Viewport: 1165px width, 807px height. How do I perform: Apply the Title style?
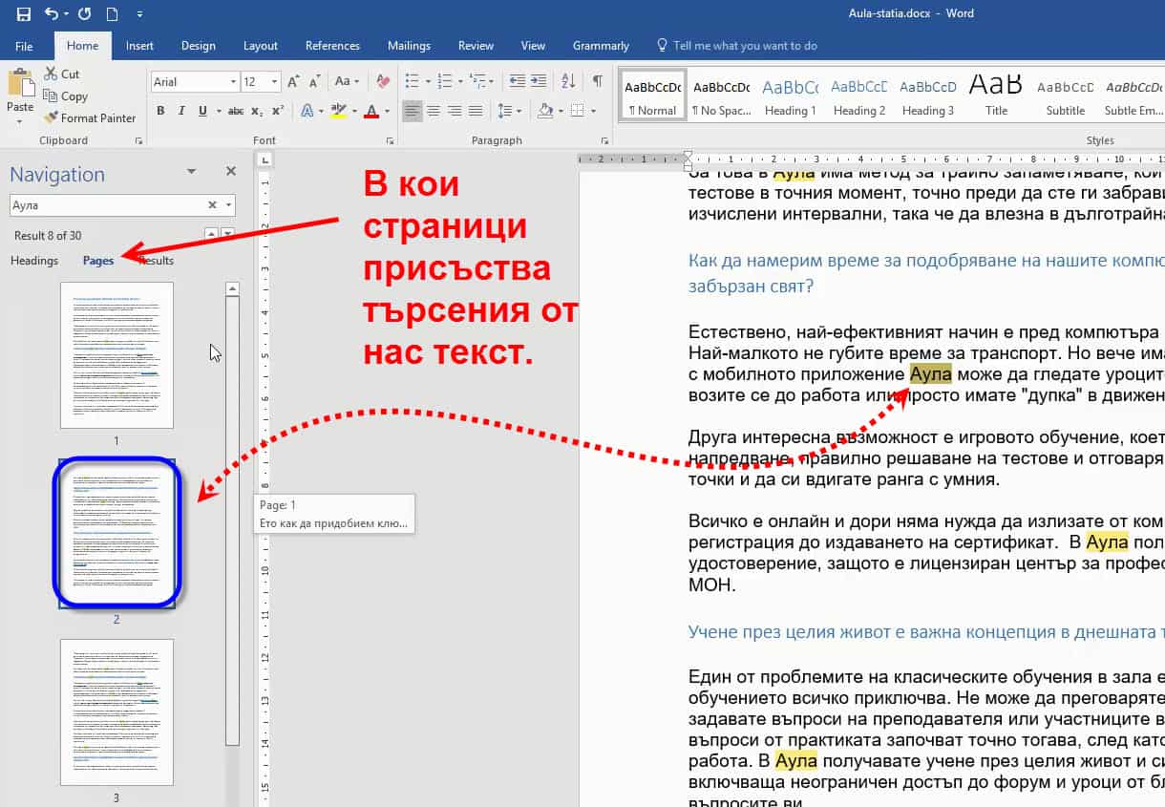[996, 95]
